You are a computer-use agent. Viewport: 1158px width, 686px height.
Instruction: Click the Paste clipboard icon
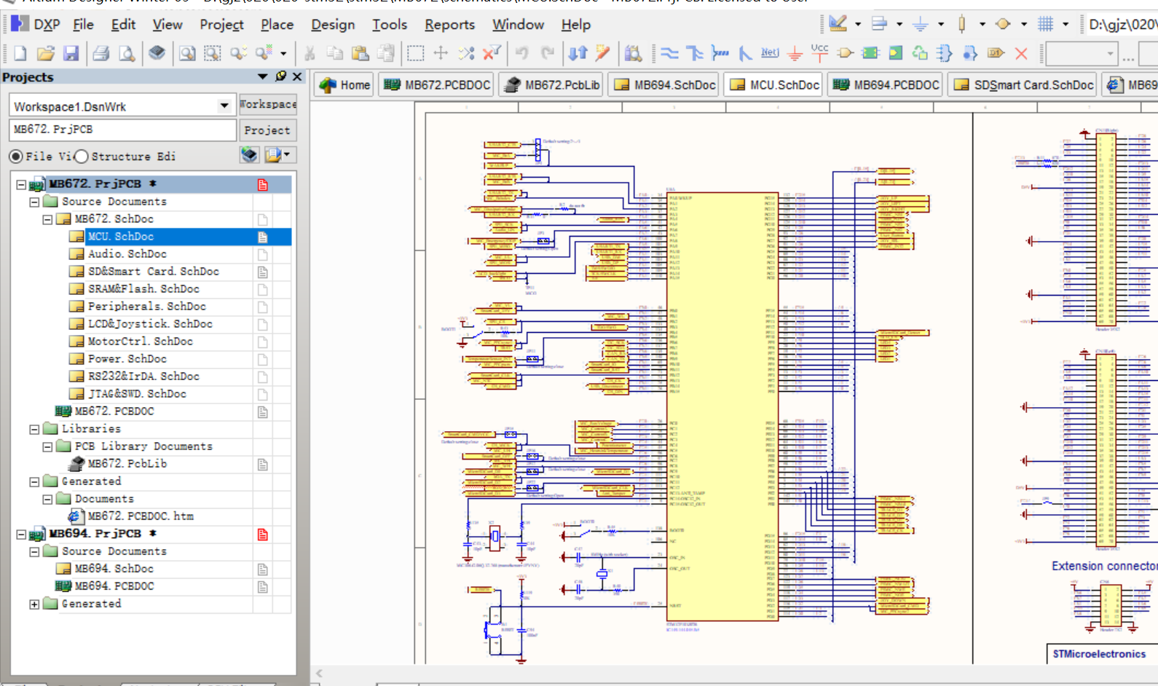(360, 53)
